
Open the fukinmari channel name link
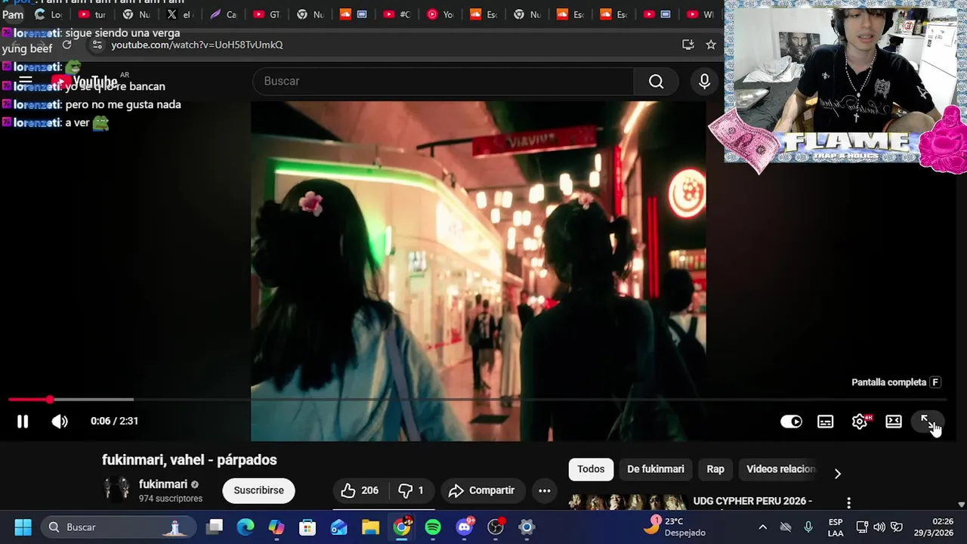(163, 484)
